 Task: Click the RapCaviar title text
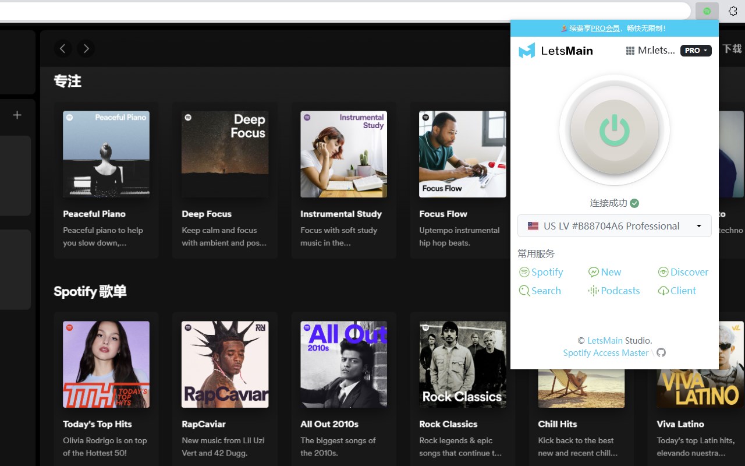(x=204, y=424)
